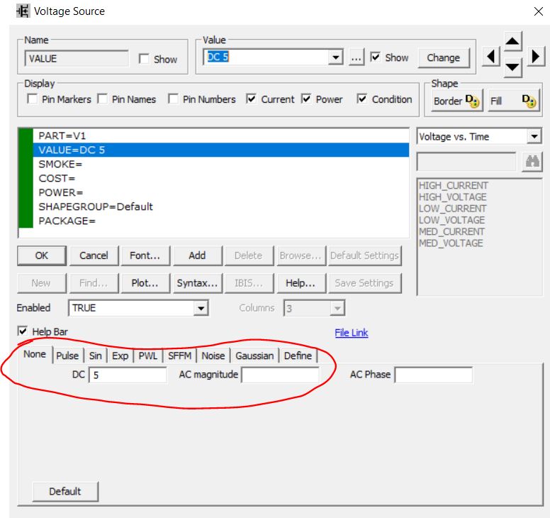Enable Pin Numbers display
550x518 pixels.
pyautogui.click(x=173, y=99)
